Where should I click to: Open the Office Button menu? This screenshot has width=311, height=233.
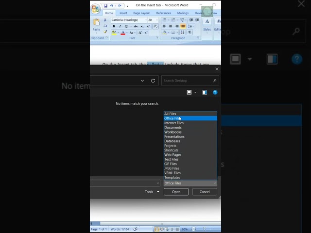pos(95,9)
